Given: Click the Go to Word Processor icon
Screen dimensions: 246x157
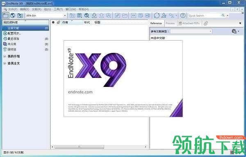Looking at the screenshot, I should click(x=148, y=16).
